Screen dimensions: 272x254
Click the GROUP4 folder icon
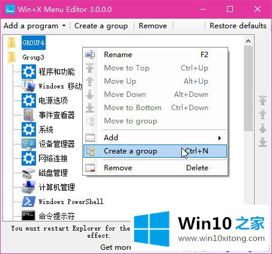[11, 43]
